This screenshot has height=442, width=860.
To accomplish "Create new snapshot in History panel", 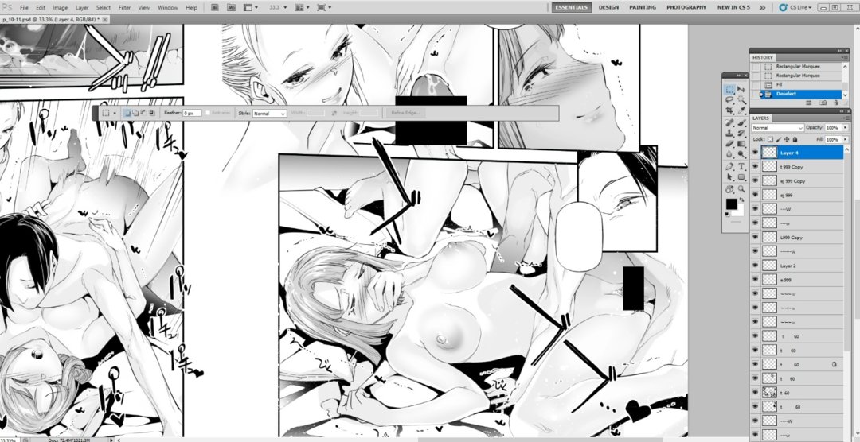I will click(823, 103).
